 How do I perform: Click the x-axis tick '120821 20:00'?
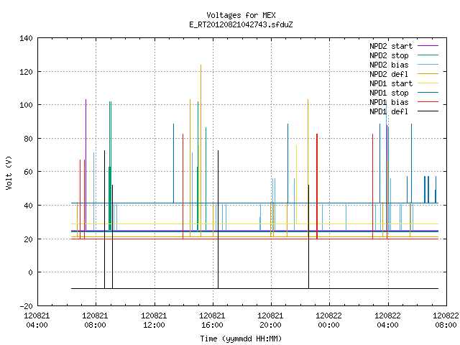270,321
